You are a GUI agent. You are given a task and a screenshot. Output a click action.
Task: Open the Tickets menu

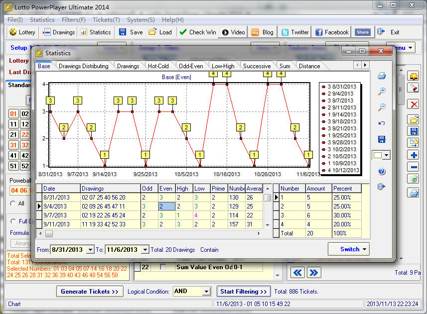[x=106, y=20]
